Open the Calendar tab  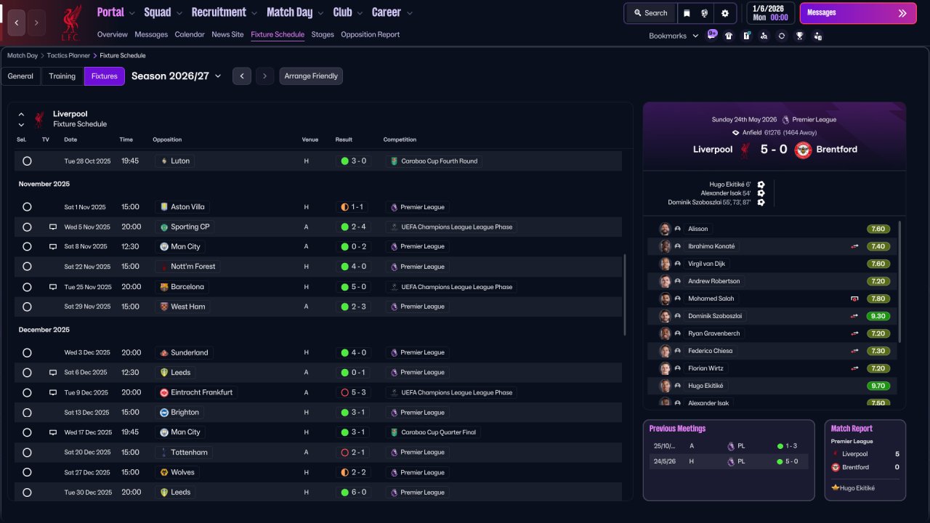tap(190, 34)
